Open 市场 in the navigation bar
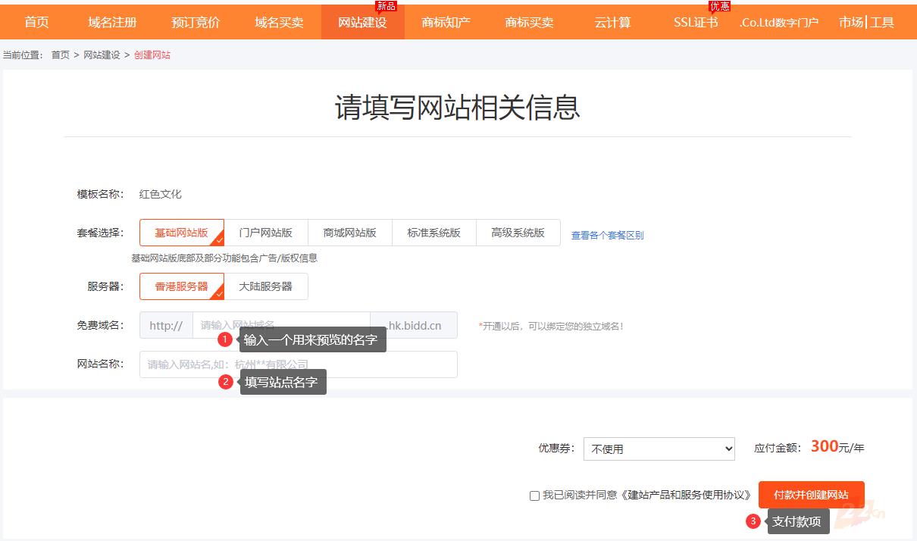Viewport: 917px width, 541px height. tap(851, 22)
